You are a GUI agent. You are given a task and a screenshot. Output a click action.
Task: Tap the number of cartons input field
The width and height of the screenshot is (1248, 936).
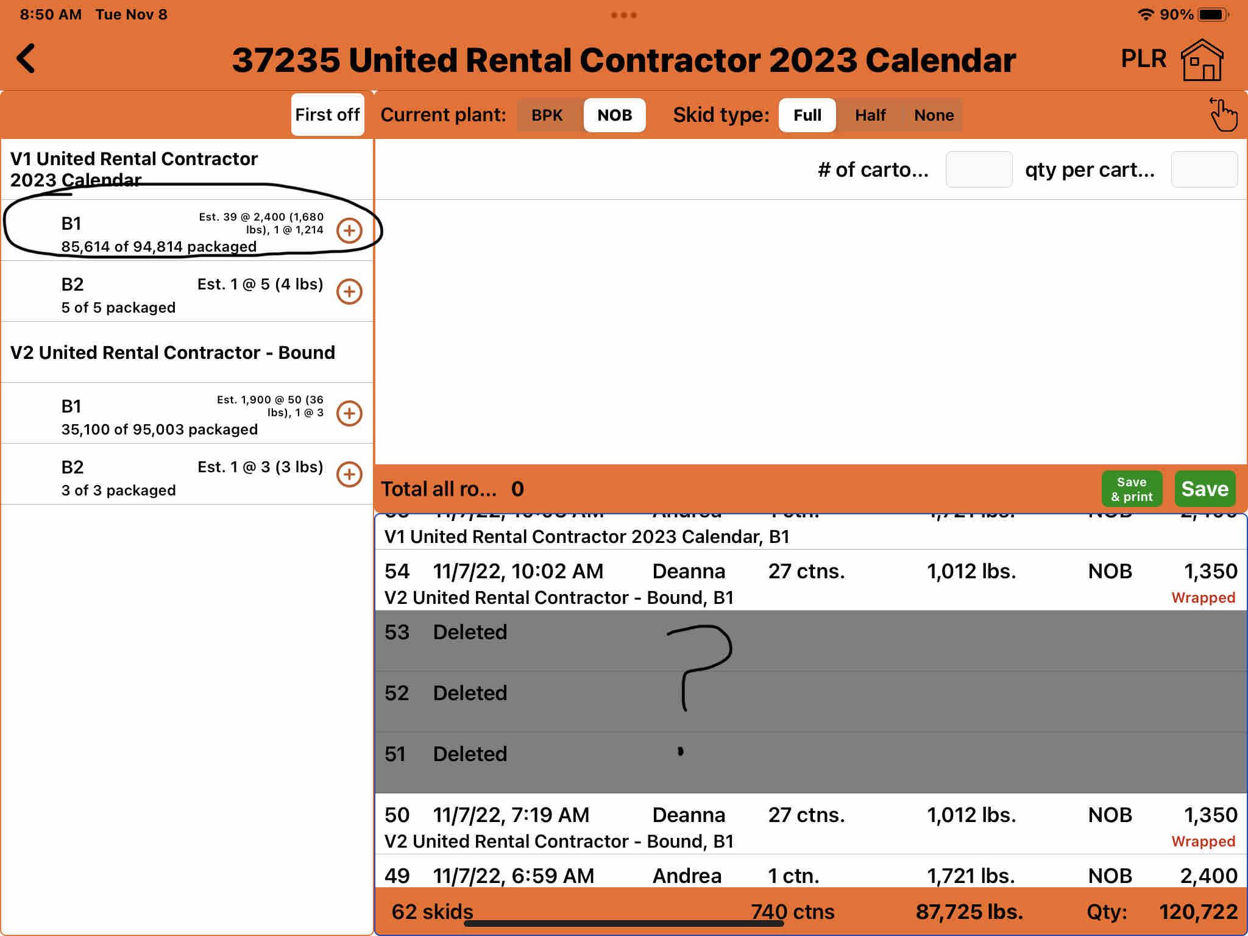click(978, 169)
